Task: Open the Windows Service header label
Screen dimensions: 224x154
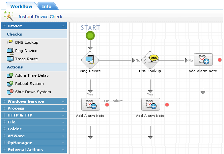Action: pyautogui.click(x=26, y=101)
